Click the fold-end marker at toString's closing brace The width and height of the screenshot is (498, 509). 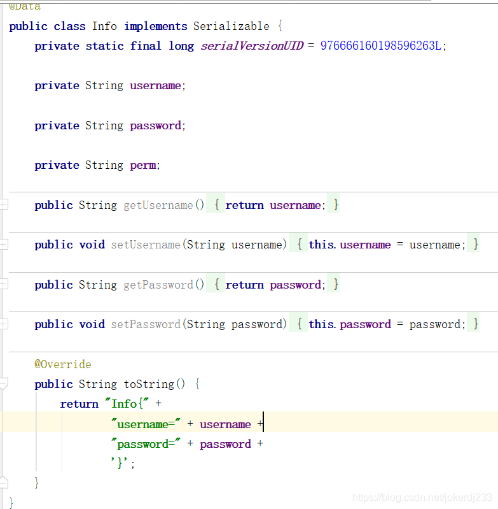pos(4,482)
